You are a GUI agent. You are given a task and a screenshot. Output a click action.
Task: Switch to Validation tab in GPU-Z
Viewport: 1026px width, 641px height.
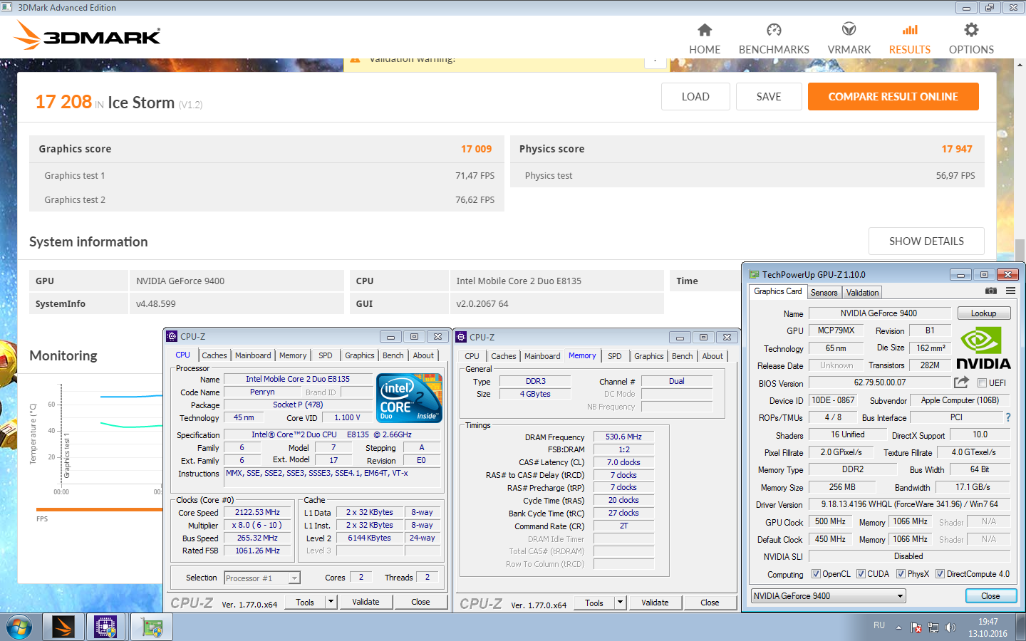point(862,293)
